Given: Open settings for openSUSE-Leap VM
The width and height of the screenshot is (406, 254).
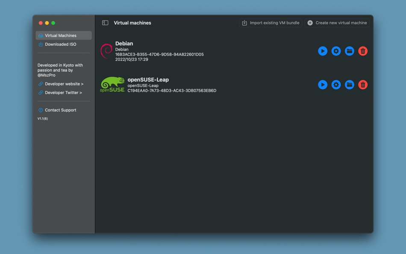Looking at the screenshot, I should coord(336,85).
